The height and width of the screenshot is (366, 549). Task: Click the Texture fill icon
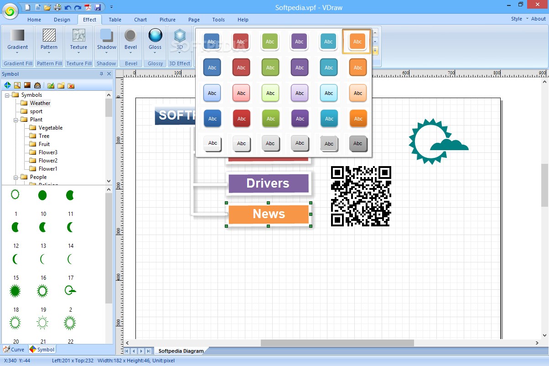click(78, 35)
